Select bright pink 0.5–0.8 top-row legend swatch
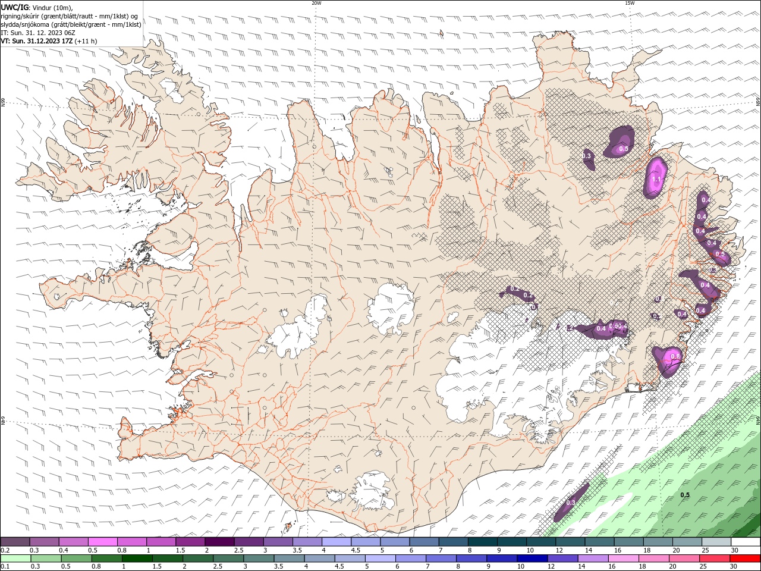The image size is (761, 571). coord(102,542)
